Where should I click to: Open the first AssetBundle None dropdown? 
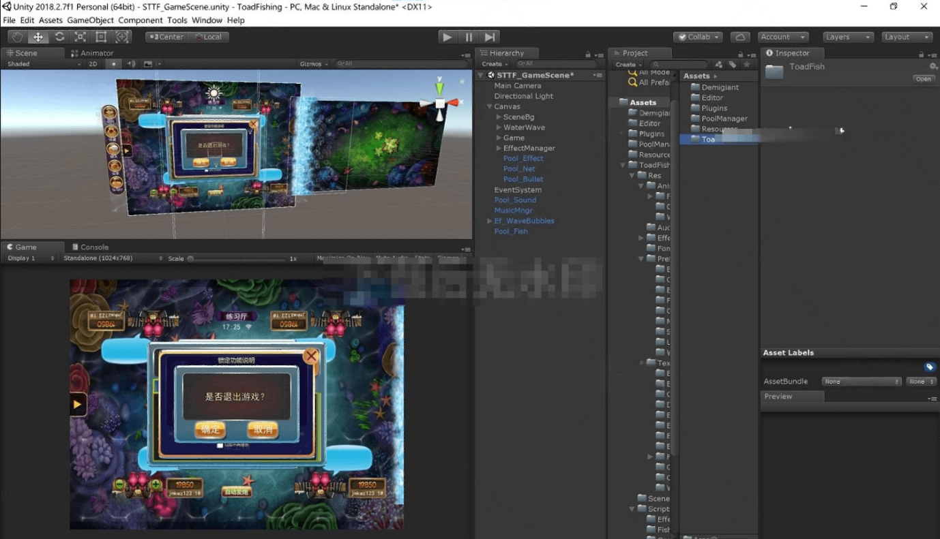coord(862,382)
